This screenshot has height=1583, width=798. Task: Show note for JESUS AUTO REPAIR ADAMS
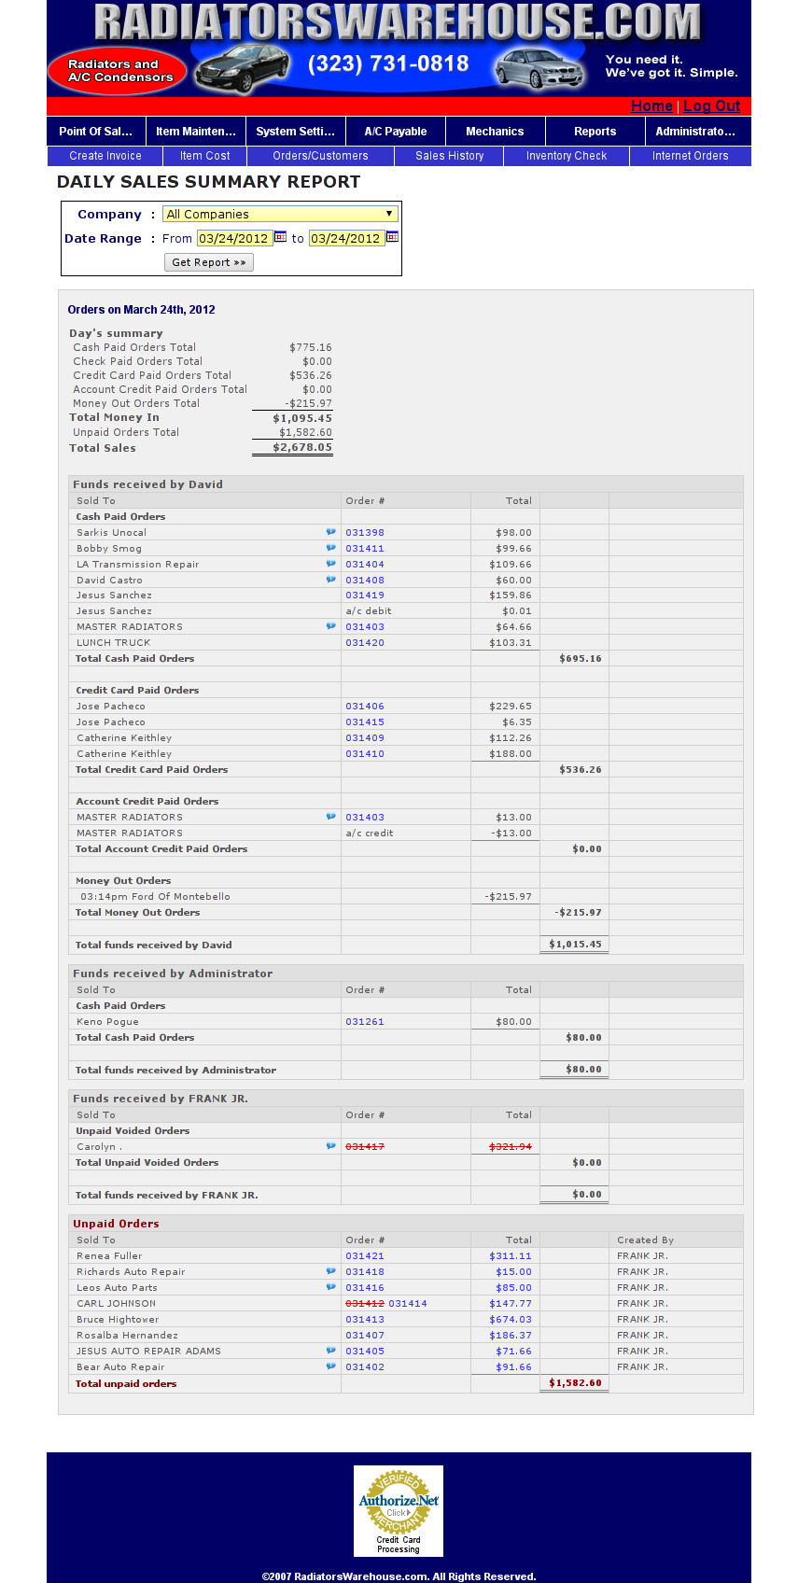330,1351
